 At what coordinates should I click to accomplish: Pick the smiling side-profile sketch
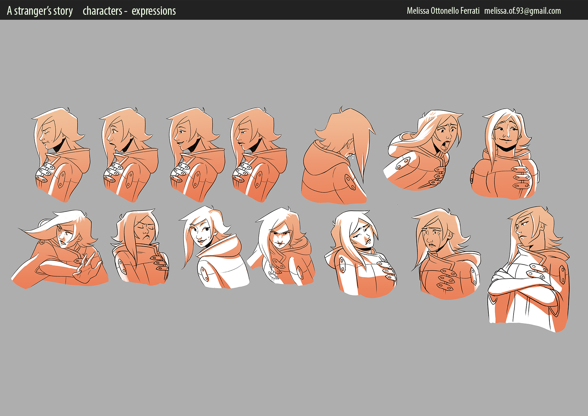click(194, 154)
